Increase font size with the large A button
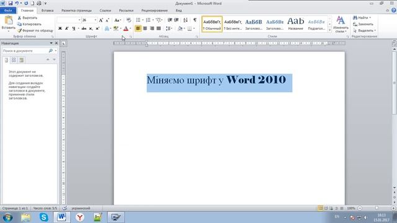This screenshot has width=397, height=223. point(100,20)
